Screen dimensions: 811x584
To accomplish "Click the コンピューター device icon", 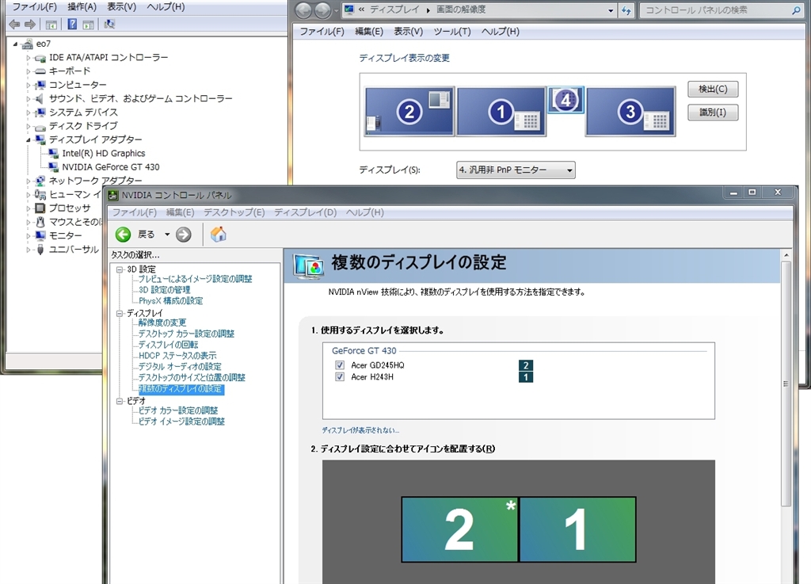I will 40,85.
